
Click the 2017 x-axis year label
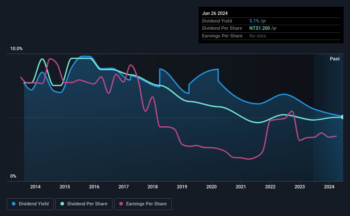click(x=124, y=187)
